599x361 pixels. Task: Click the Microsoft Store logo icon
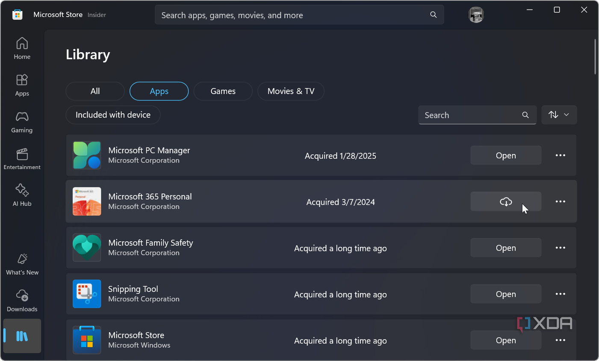point(18,15)
